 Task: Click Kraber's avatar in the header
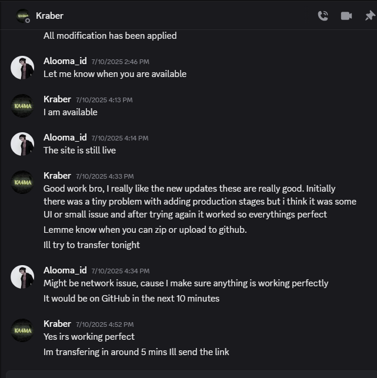click(x=23, y=16)
